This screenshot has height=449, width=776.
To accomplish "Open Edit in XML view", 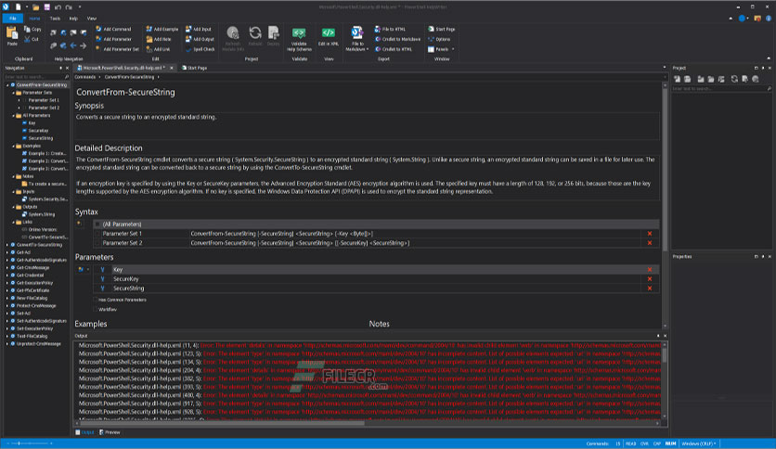I will point(328,37).
